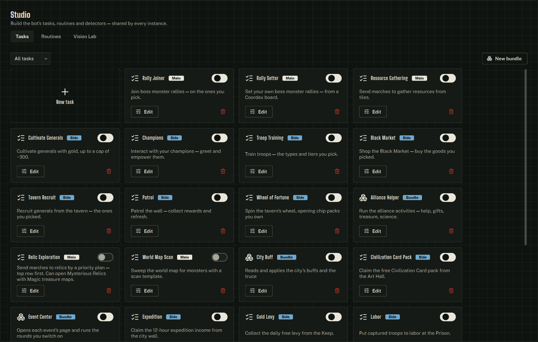This screenshot has width=538, height=342.
Task: Click the Rally Joiner checklist icon
Action: 135,78
